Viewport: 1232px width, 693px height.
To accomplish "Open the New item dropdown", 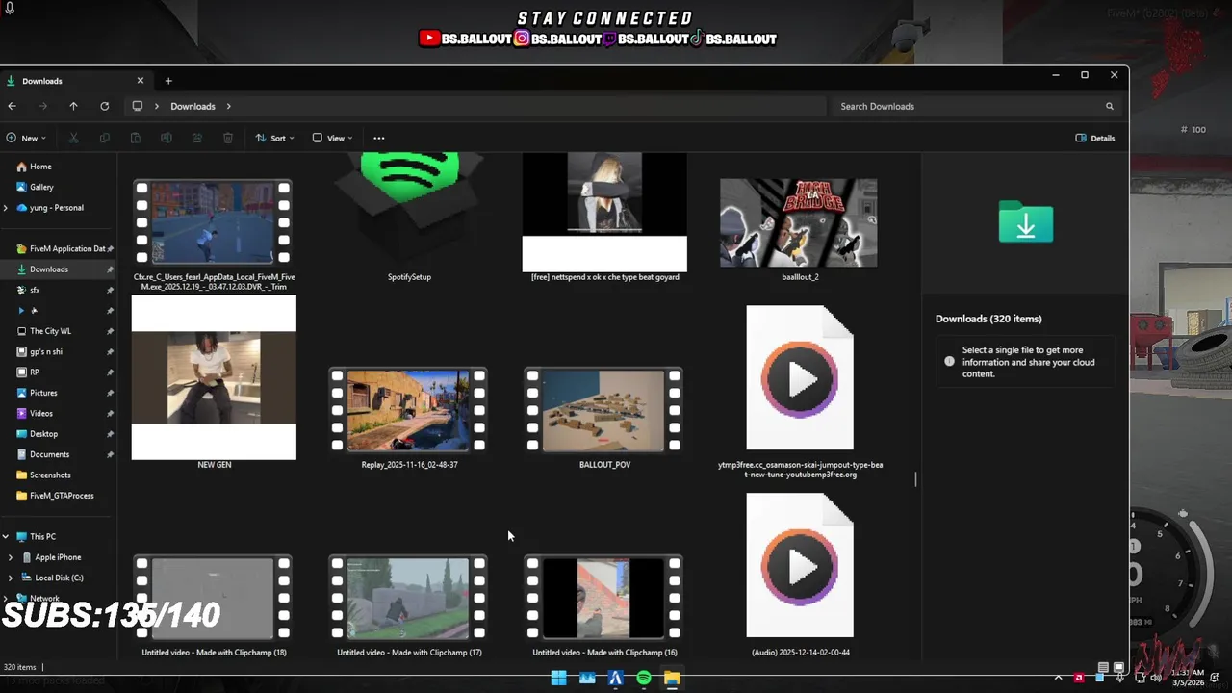I will coord(26,138).
